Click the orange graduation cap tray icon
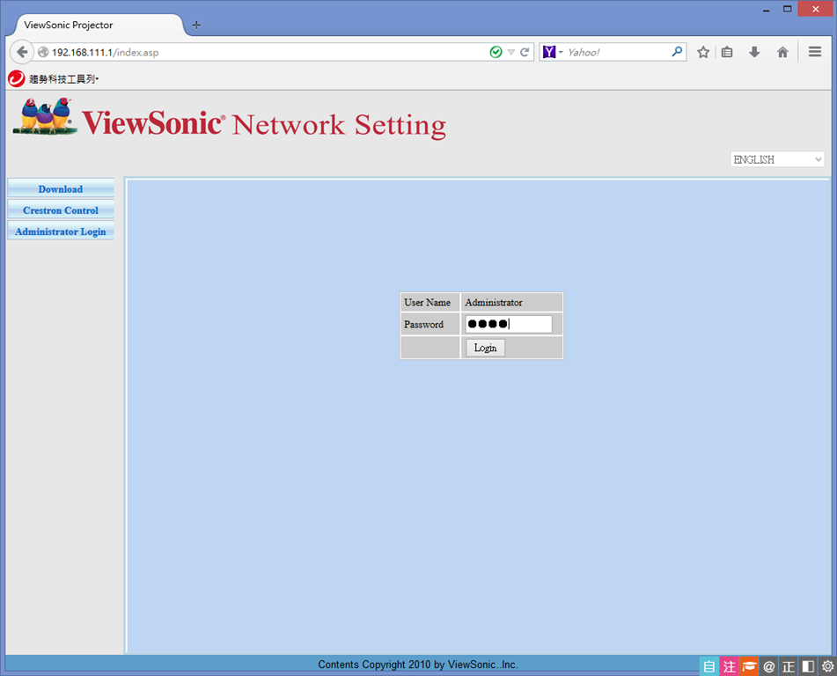Viewport: 837px width, 676px height. (749, 666)
